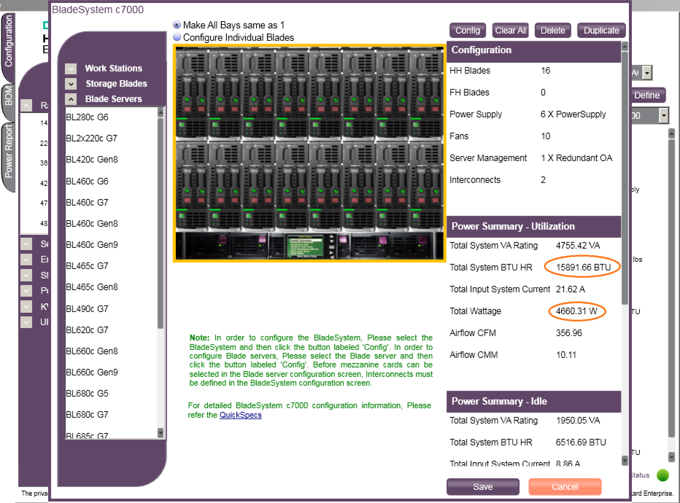Viewport: 680px width, 503px height.
Task: Click blade list scrollbar up arrow
Action: click(161, 113)
